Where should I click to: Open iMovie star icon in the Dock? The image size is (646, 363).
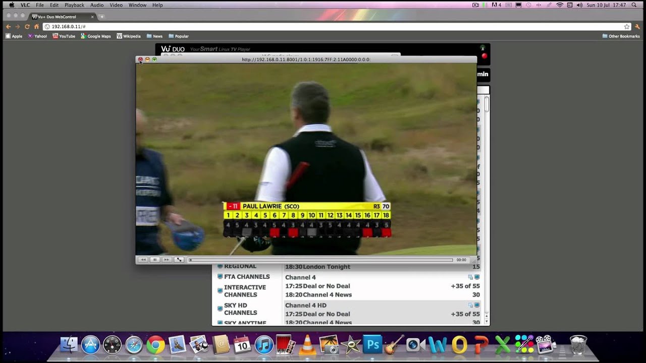tap(350, 345)
